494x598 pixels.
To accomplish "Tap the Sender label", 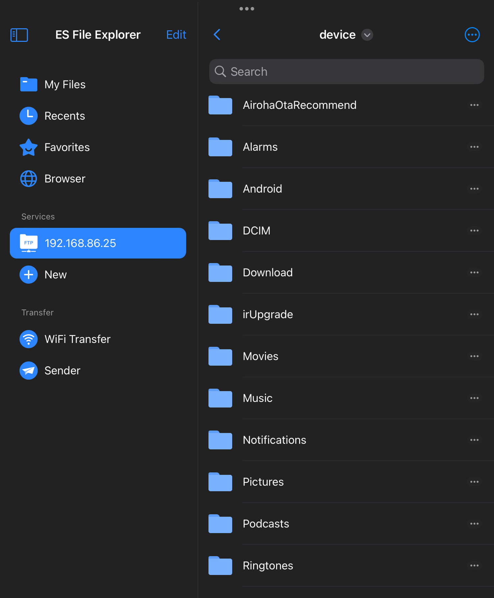I will 62,371.
